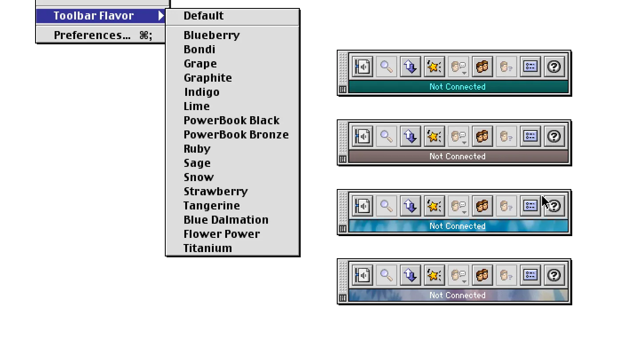This screenshot has width=622, height=355.
Task: Click magnifying glass icon in brown toolbar
Action: (387, 137)
